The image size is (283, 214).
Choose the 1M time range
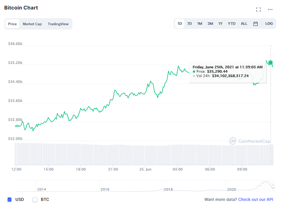pos(200,24)
